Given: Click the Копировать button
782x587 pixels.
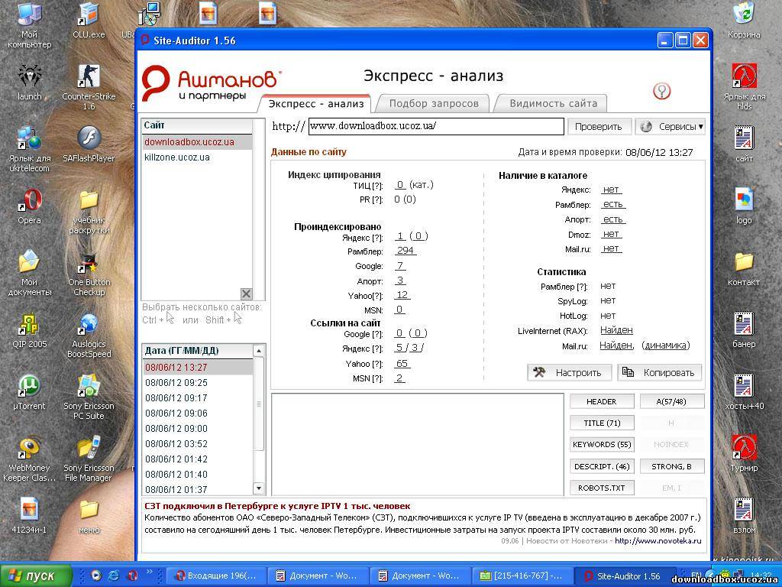Looking at the screenshot, I should pyautogui.click(x=660, y=372).
